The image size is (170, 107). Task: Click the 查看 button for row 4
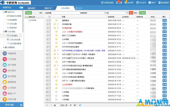[x=164, y=32]
